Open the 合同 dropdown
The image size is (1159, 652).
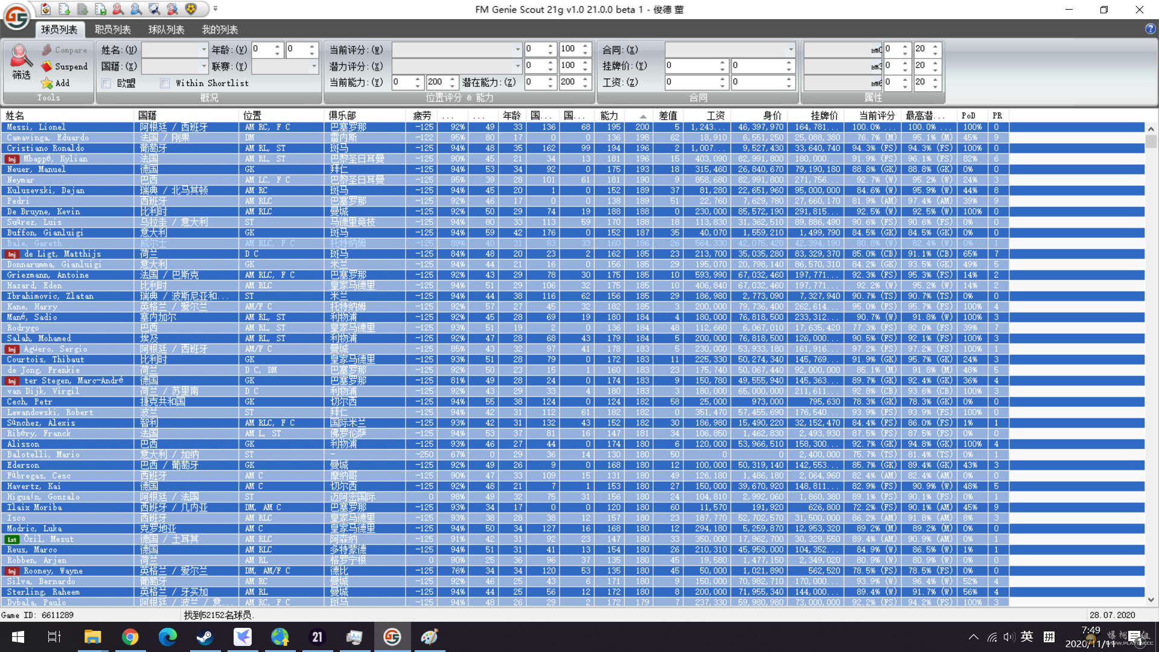(x=791, y=50)
